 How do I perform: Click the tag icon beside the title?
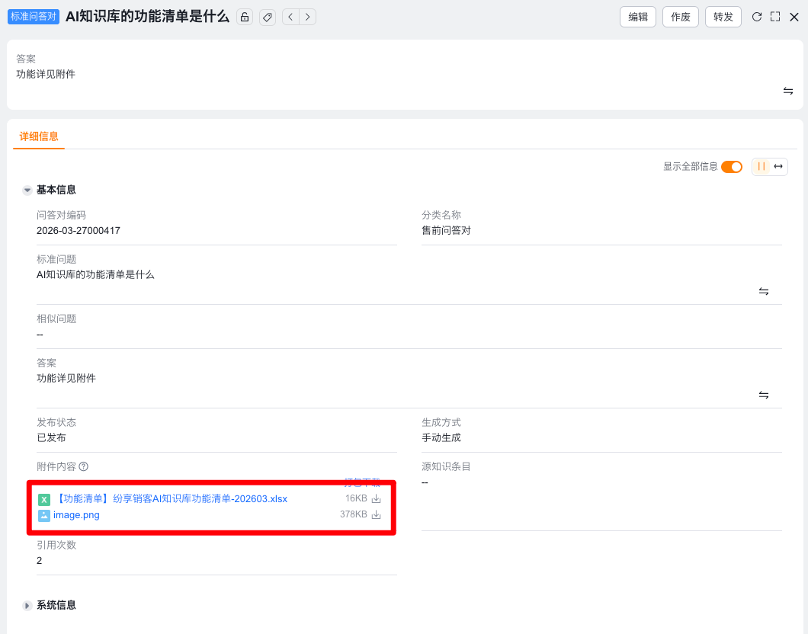[268, 17]
